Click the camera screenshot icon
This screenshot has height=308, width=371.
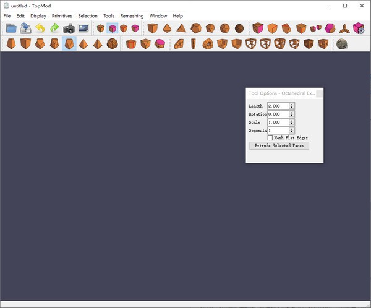point(69,28)
